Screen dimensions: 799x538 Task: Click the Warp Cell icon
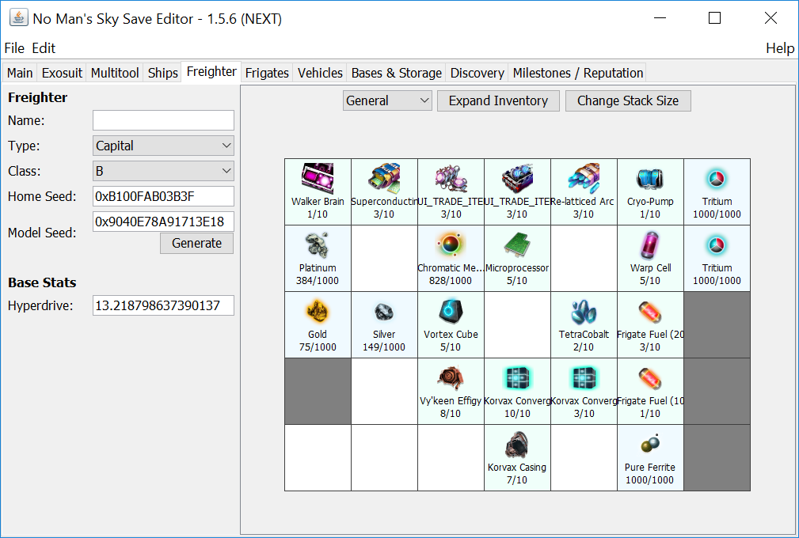(650, 244)
